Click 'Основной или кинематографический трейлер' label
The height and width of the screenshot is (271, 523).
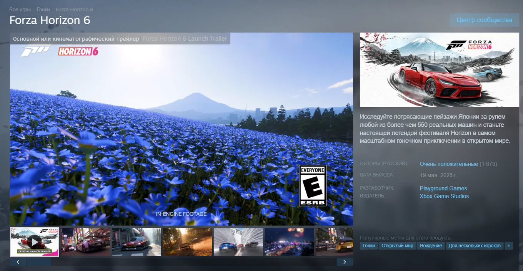tap(76, 39)
